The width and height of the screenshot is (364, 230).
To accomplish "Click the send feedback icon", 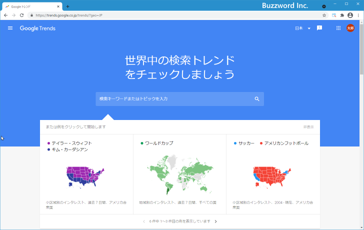I will [x=319, y=28].
